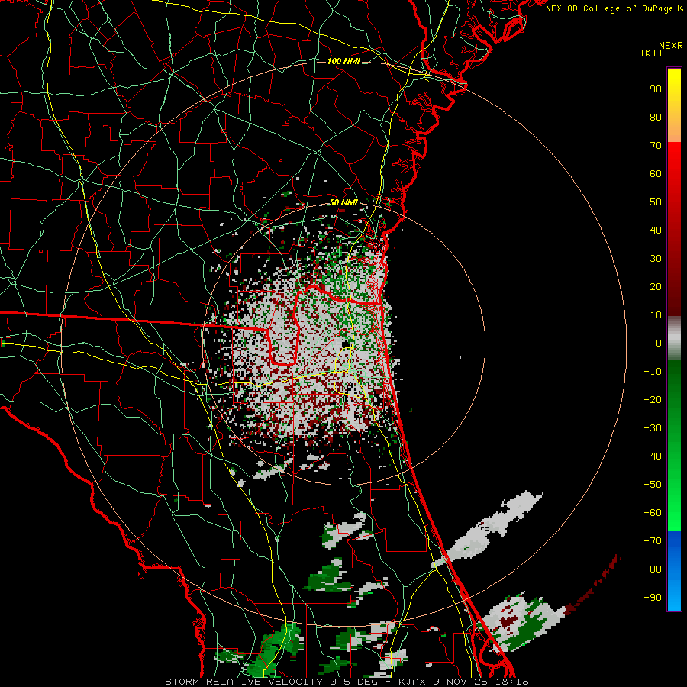Click the positive 60 scale value
687x687 pixels.
(x=656, y=173)
